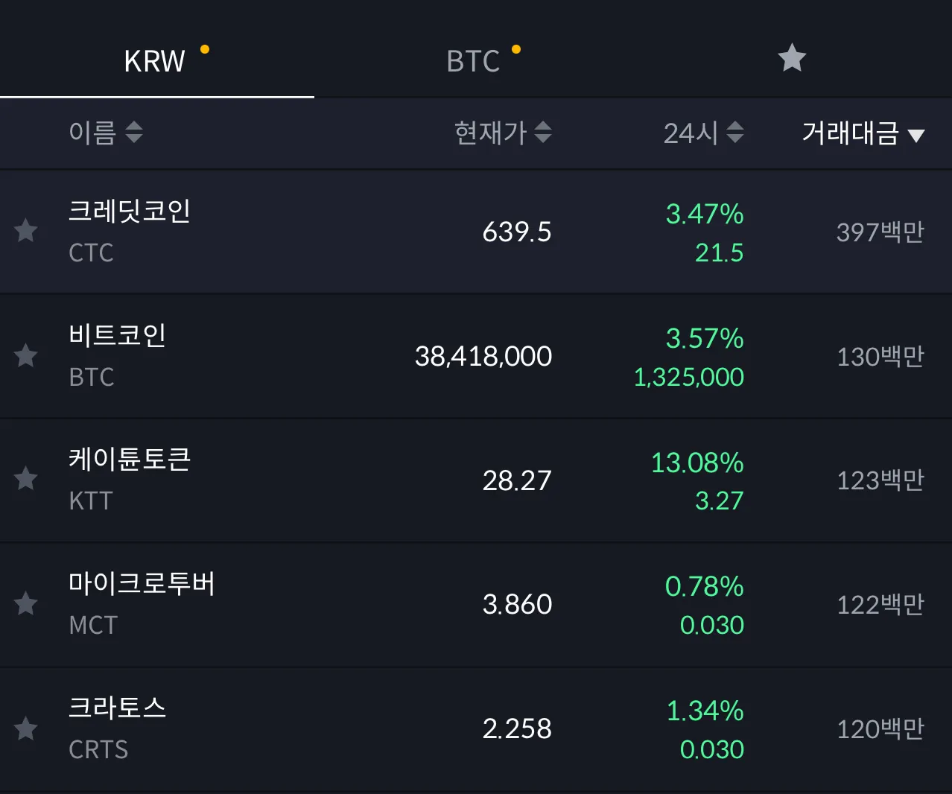Sort by 24시 change arrows
Viewport: 952px width, 794px height.
[x=735, y=133]
